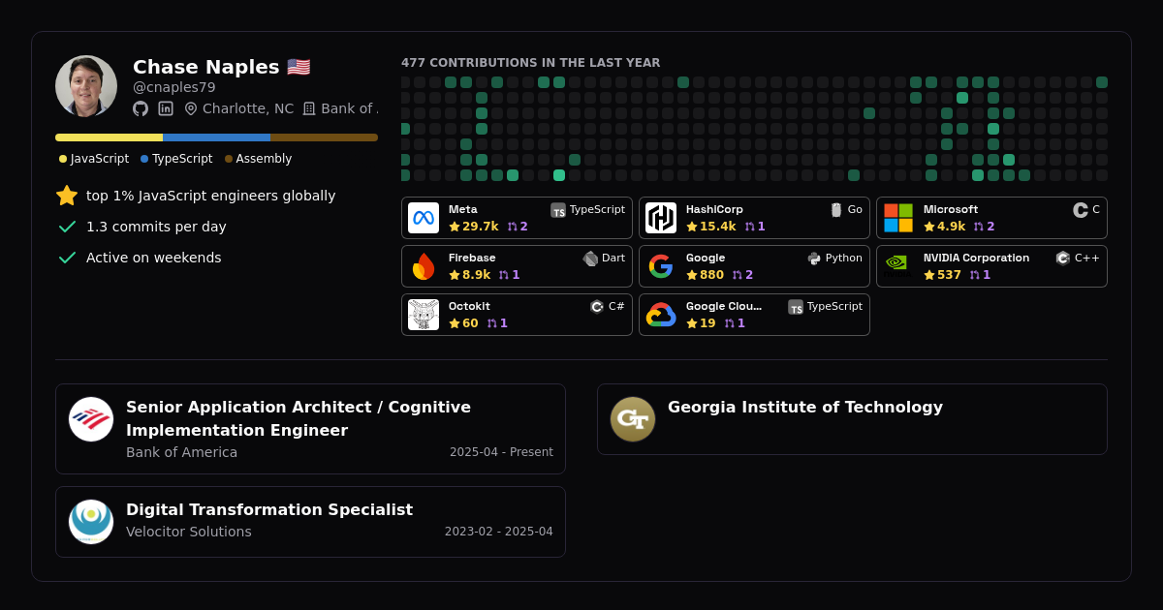This screenshot has height=610, width=1163.
Task: Click the gold star achievement icon
Action: 67,196
